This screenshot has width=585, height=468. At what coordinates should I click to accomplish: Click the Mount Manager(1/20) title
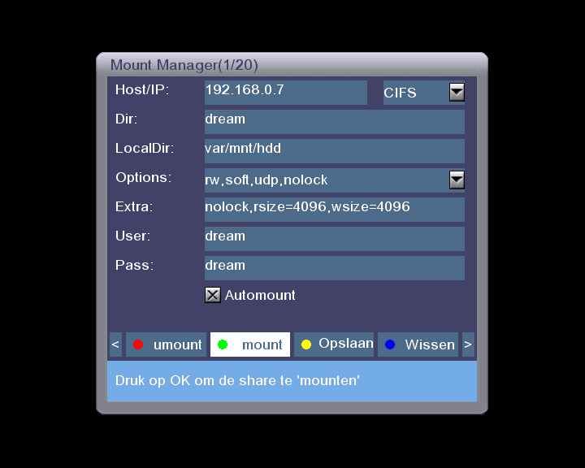tap(184, 65)
